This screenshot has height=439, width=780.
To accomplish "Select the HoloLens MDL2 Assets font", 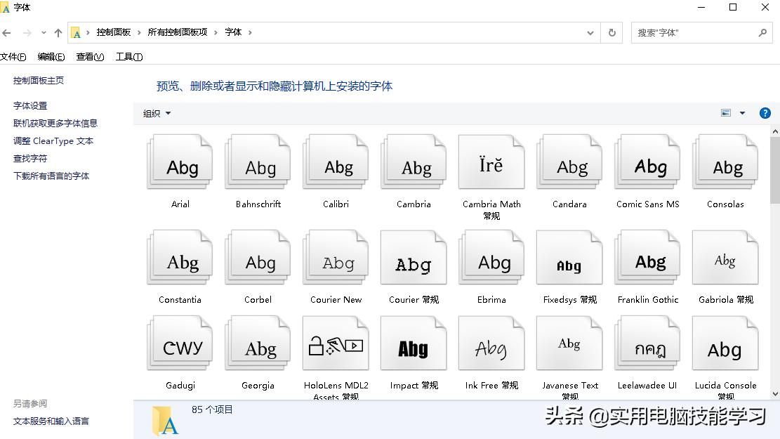I will tap(335, 343).
